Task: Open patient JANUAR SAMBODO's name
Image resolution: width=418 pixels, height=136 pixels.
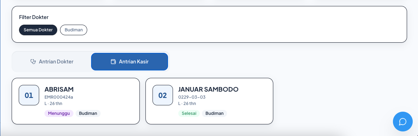Action: (x=208, y=89)
